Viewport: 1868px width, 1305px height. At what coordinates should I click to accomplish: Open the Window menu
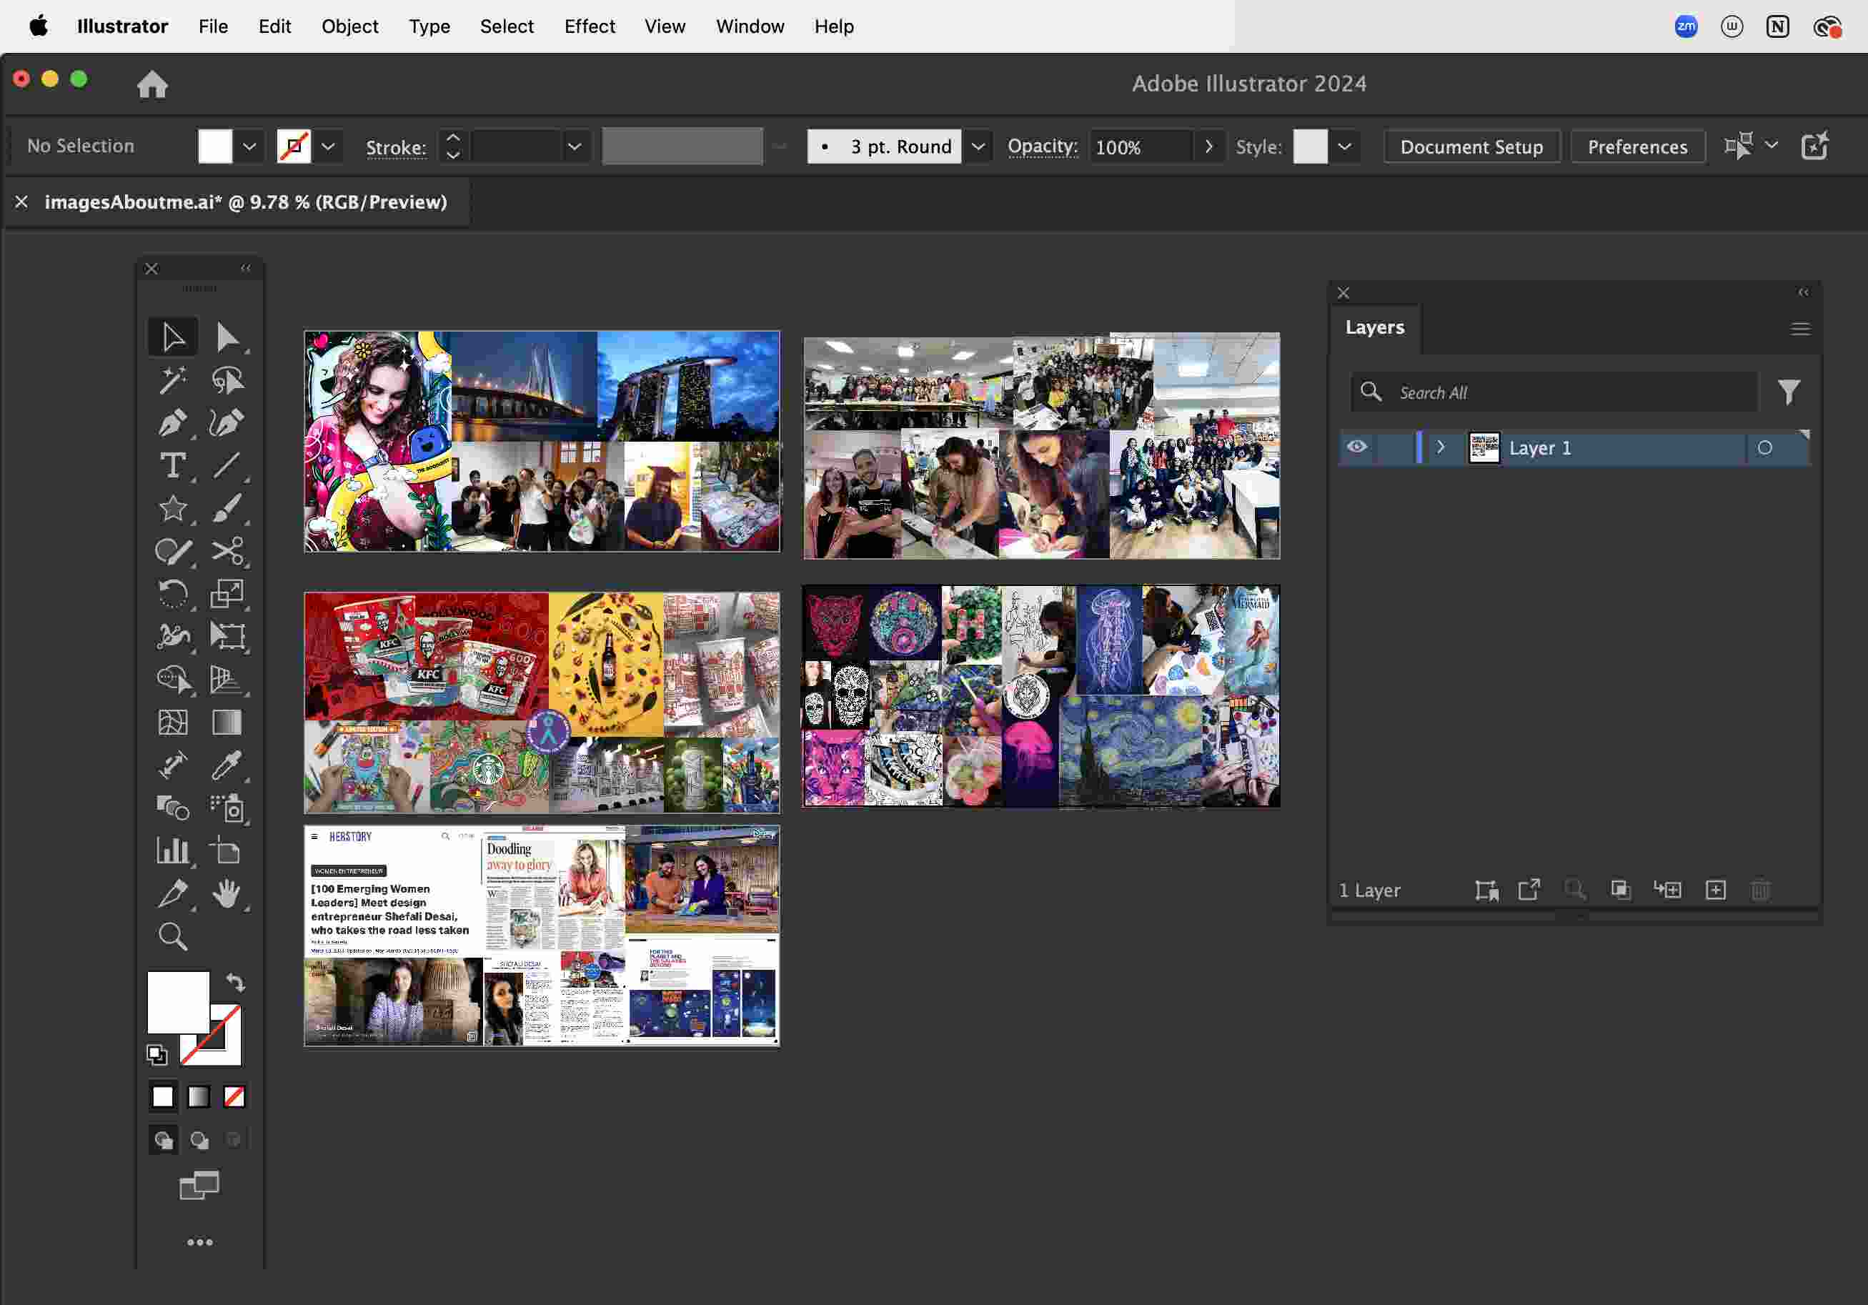750,26
